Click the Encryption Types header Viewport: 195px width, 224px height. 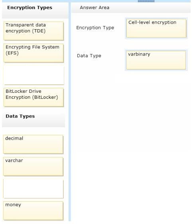(x=30, y=8)
